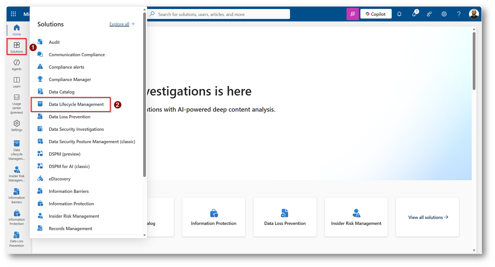
Task: Click the main page scroll up arrow
Action: (474, 29)
